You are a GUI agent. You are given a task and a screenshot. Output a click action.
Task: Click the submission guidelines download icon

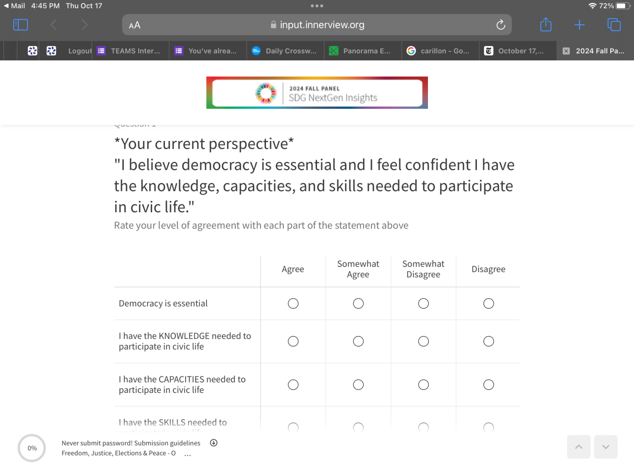coord(213,443)
